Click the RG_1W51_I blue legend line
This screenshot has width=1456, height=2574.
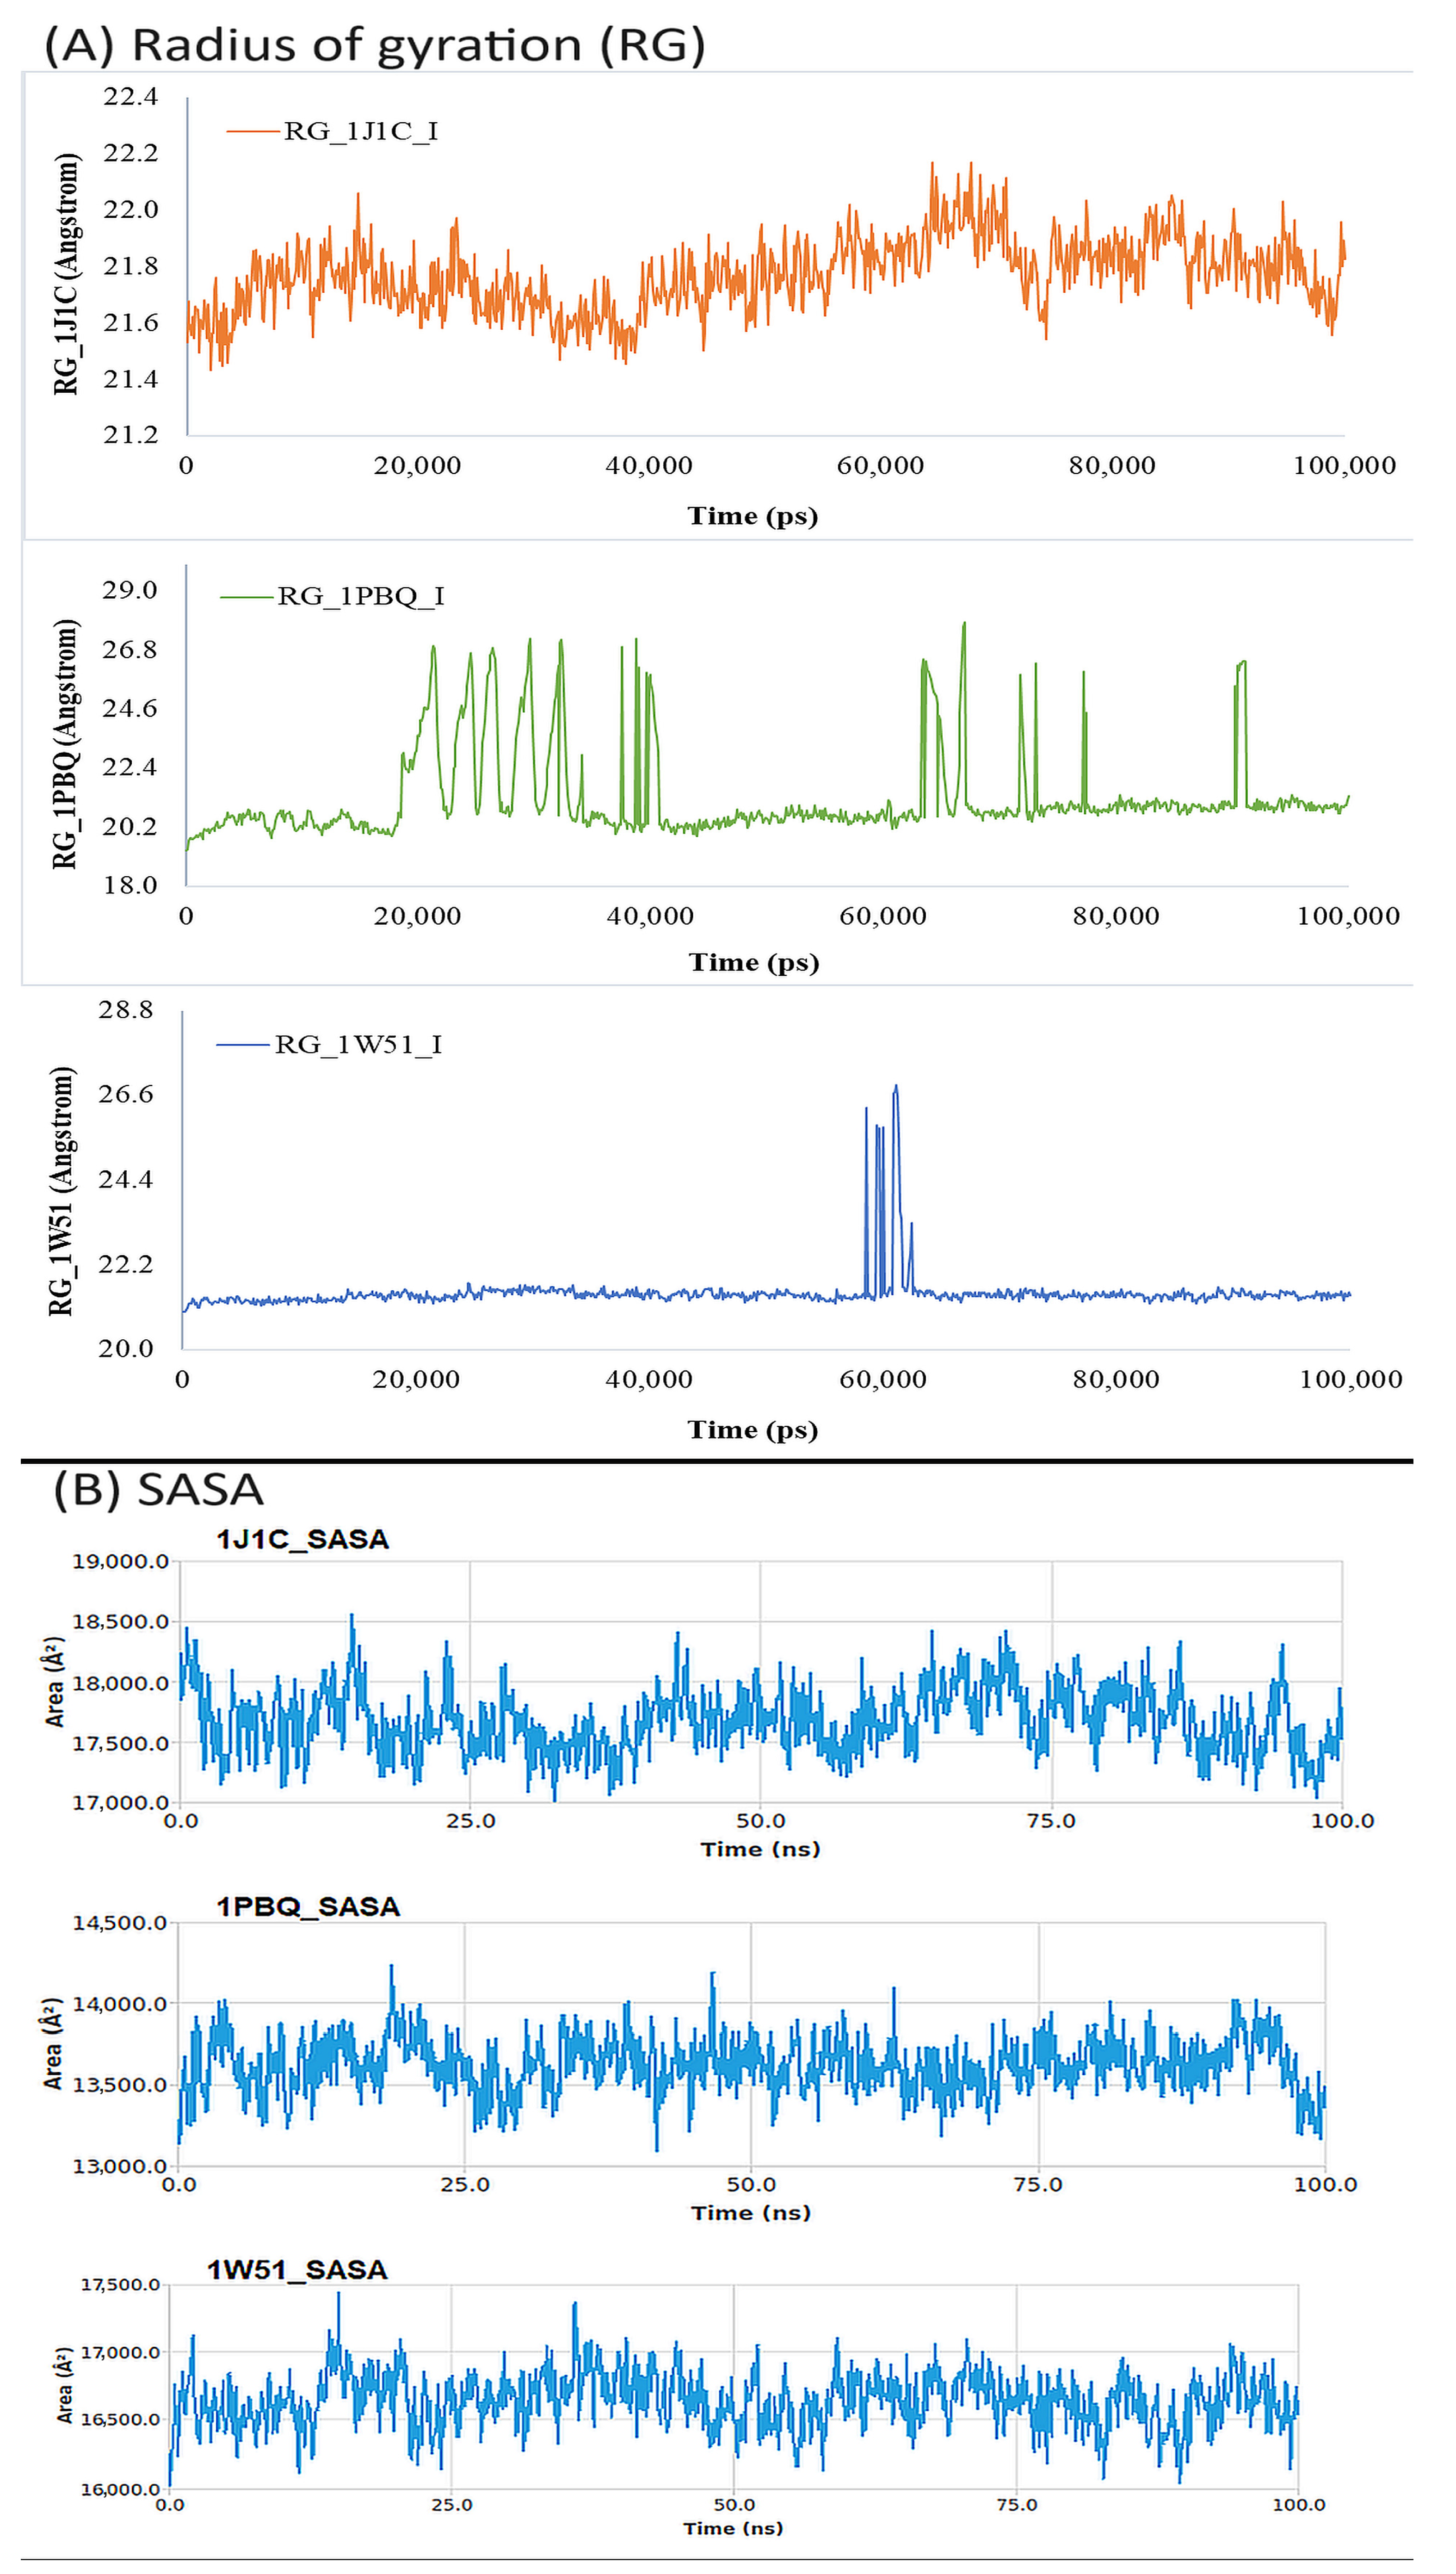pyautogui.click(x=243, y=1045)
